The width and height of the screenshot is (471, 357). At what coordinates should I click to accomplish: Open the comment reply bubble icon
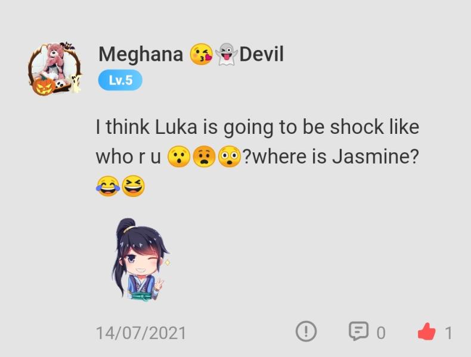coord(359,331)
